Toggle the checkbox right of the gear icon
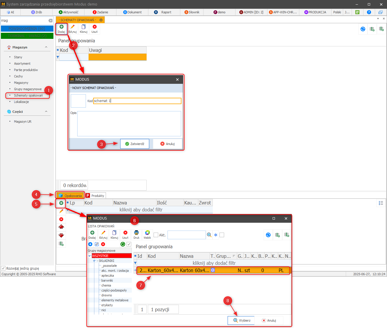The image size is (387, 328). point(222,235)
